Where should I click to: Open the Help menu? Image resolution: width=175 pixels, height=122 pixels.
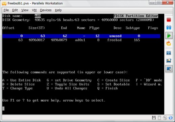coord(58,10)
